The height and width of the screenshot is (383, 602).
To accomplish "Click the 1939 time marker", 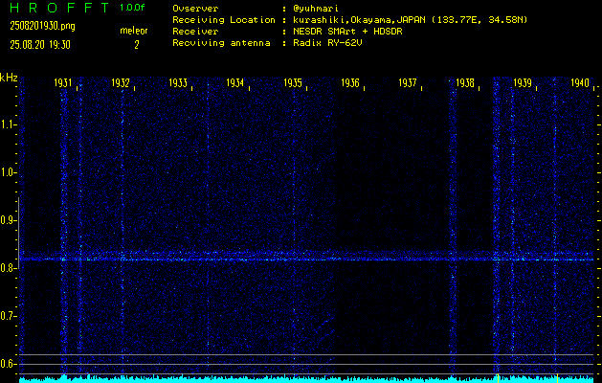I will click(523, 83).
